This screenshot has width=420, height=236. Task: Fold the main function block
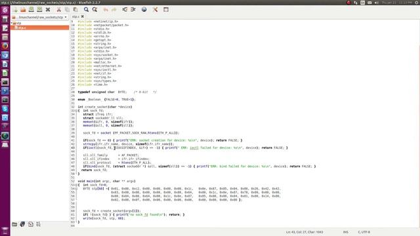tap(76, 185)
